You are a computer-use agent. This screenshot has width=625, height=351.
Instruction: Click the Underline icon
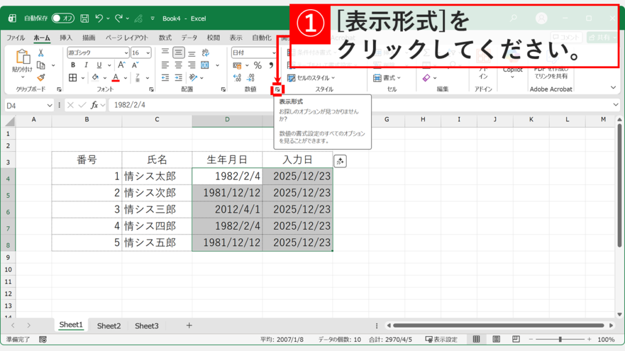coord(99,65)
